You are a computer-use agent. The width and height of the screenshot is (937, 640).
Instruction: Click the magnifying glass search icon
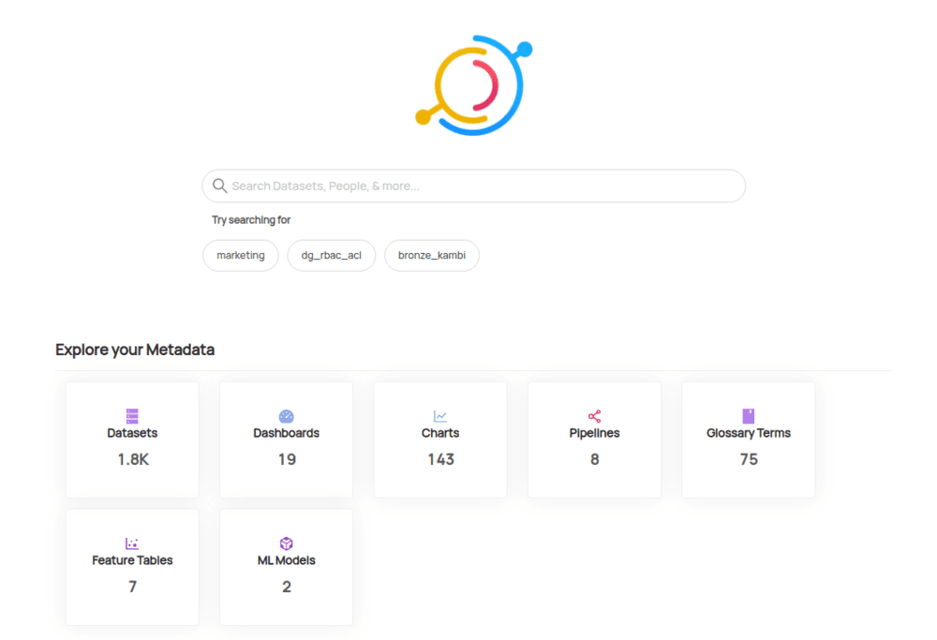(x=219, y=186)
